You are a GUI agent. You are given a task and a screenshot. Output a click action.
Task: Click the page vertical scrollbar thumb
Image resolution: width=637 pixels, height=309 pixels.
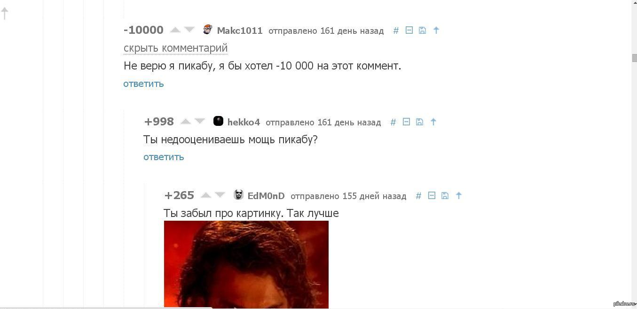tap(634, 58)
